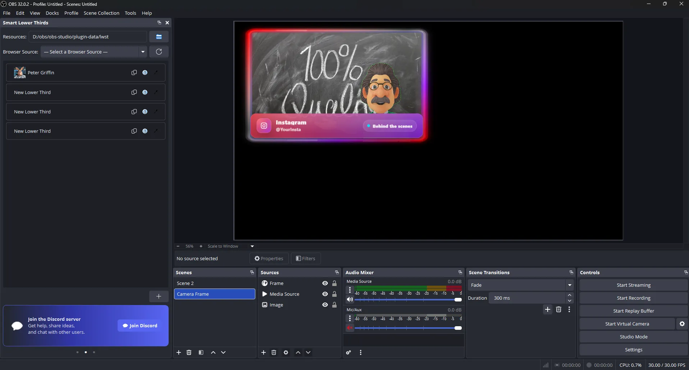Click the Start Streaming button
Screen dimensions: 689x370
click(x=633, y=285)
